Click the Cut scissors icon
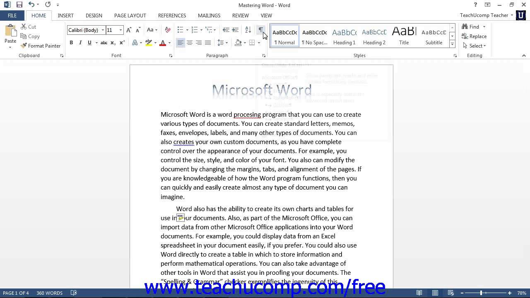The height and width of the screenshot is (298, 530). pyautogui.click(x=23, y=26)
